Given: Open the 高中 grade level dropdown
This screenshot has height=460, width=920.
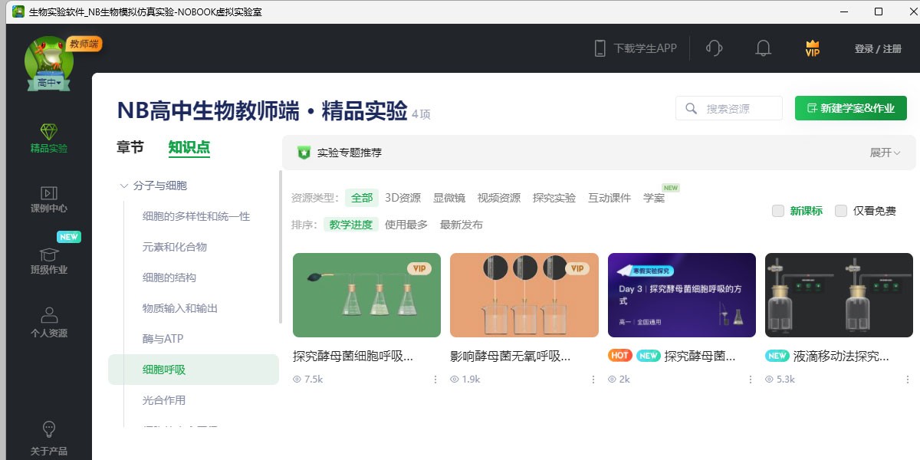Looking at the screenshot, I should [49, 82].
